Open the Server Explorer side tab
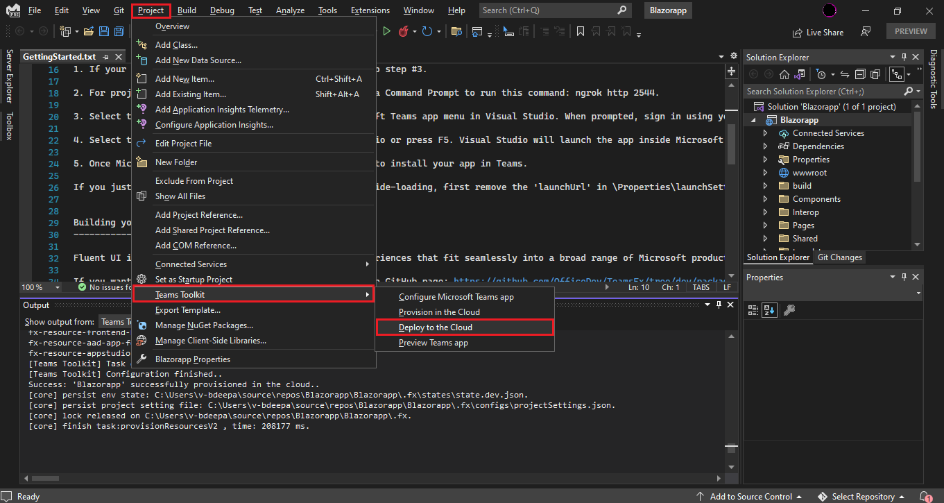The image size is (944, 503). click(x=9, y=75)
